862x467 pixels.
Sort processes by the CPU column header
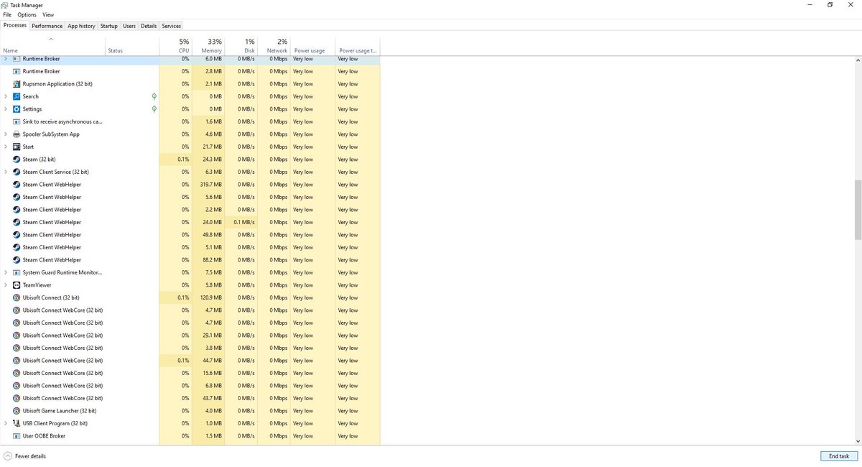(x=175, y=46)
